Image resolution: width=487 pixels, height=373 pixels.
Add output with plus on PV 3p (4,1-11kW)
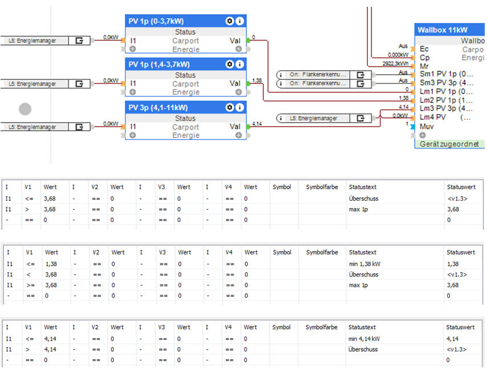[238, 135]
